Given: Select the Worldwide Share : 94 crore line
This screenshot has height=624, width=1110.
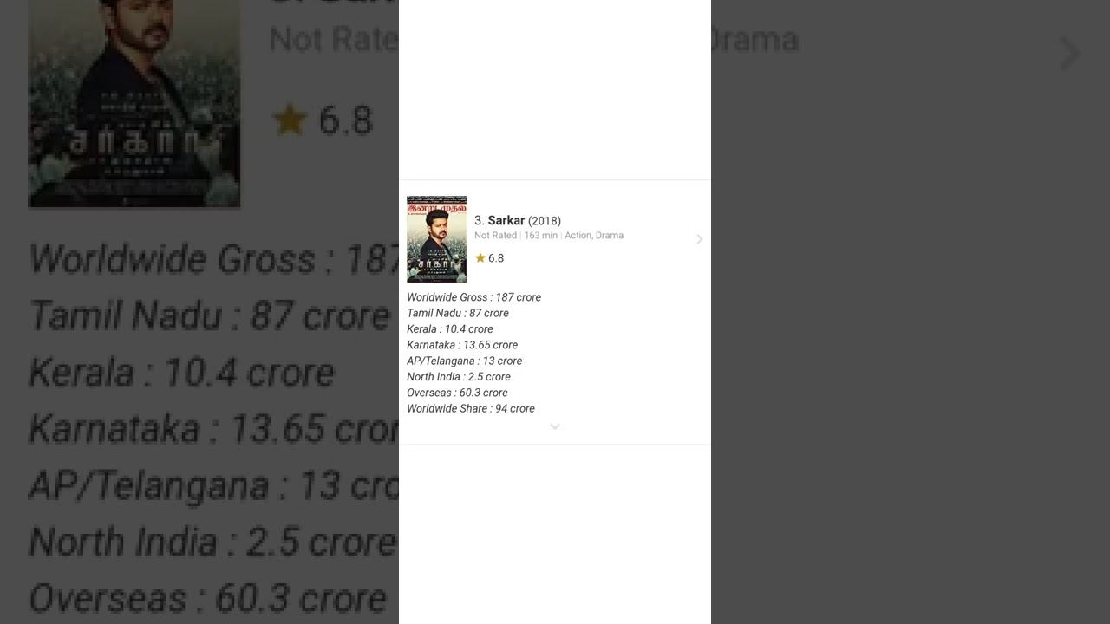Looking at the screenshot, I should tap(471, 408).
